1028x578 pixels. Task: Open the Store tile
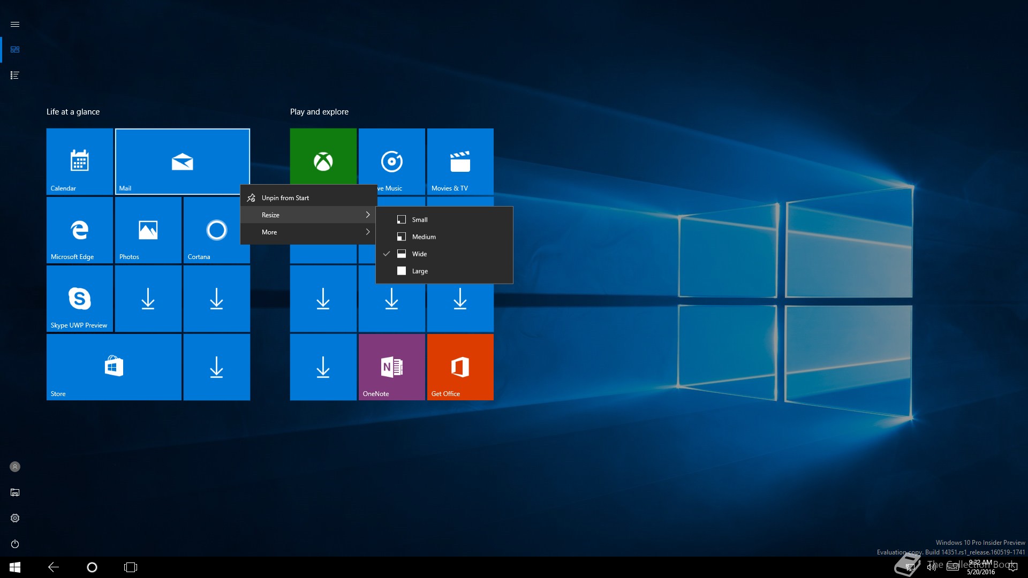114,367
